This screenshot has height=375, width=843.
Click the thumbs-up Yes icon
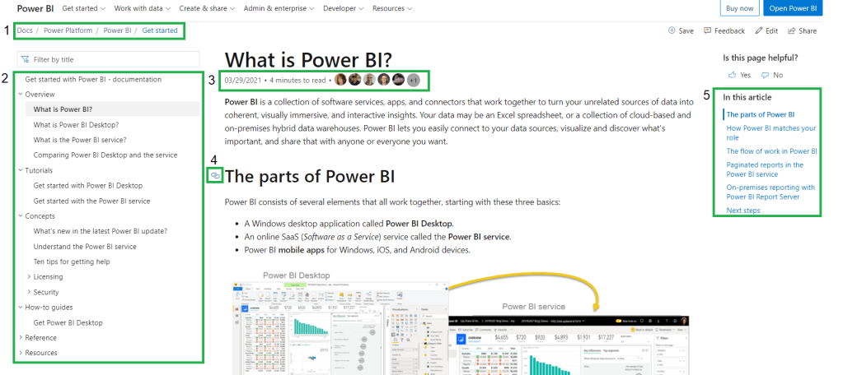(x=732, y=75)
